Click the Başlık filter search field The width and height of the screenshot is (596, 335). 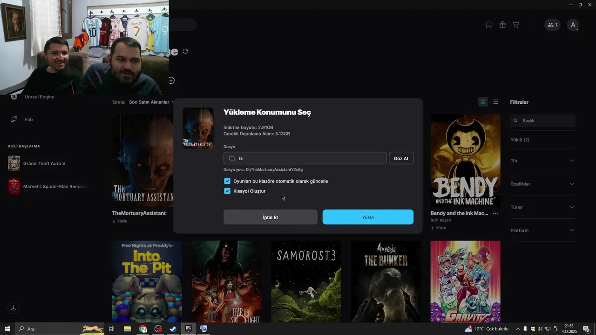tap(543, 121)
